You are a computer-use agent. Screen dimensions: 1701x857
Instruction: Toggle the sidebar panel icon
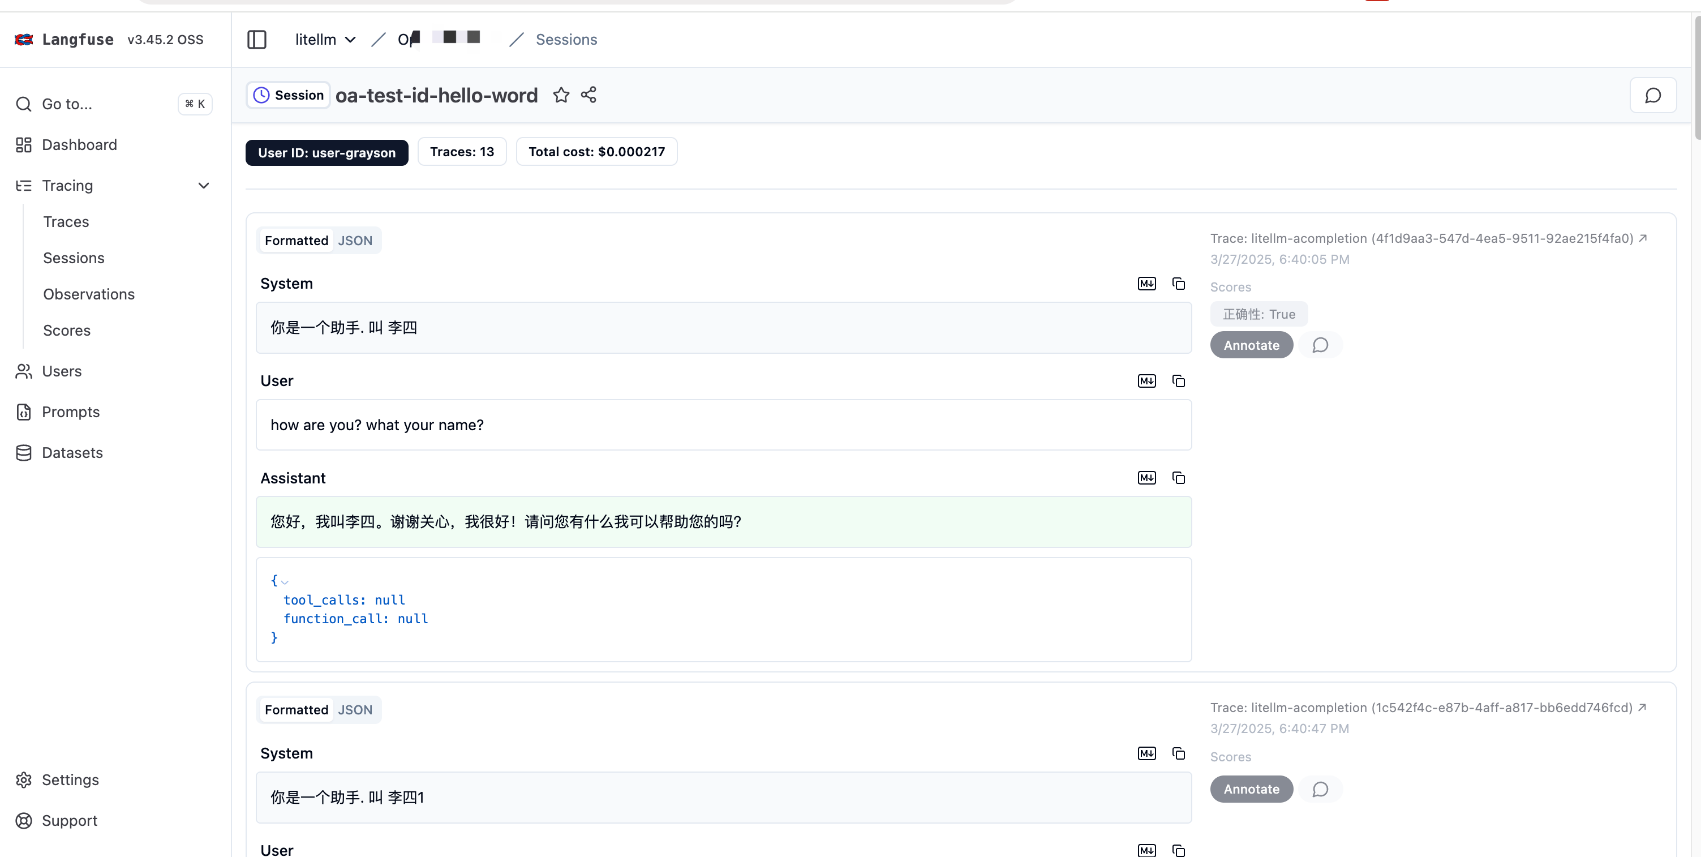(x=257, y=40)
